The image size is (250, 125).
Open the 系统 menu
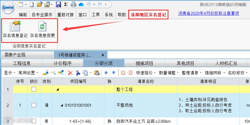pos(109,15)
